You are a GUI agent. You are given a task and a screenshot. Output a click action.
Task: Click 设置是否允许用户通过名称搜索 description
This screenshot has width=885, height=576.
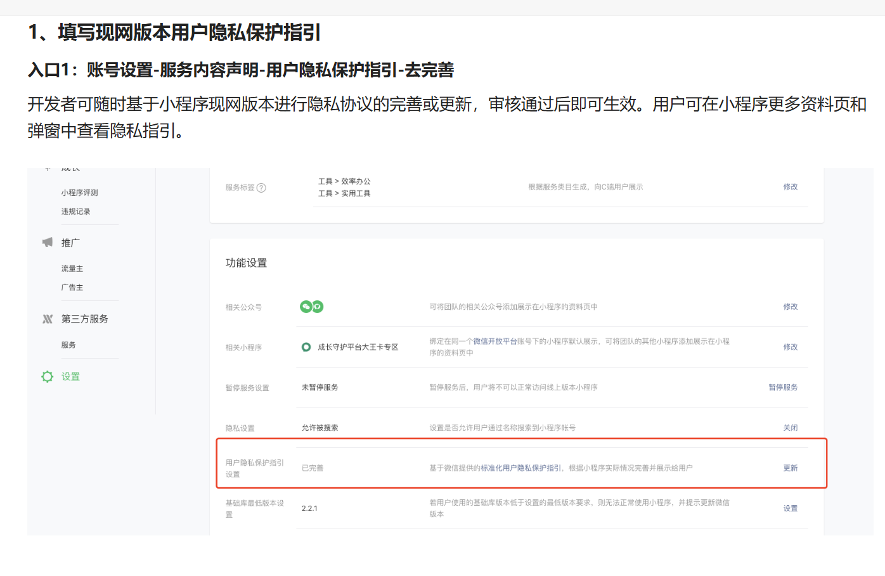(x=503, y=428)
